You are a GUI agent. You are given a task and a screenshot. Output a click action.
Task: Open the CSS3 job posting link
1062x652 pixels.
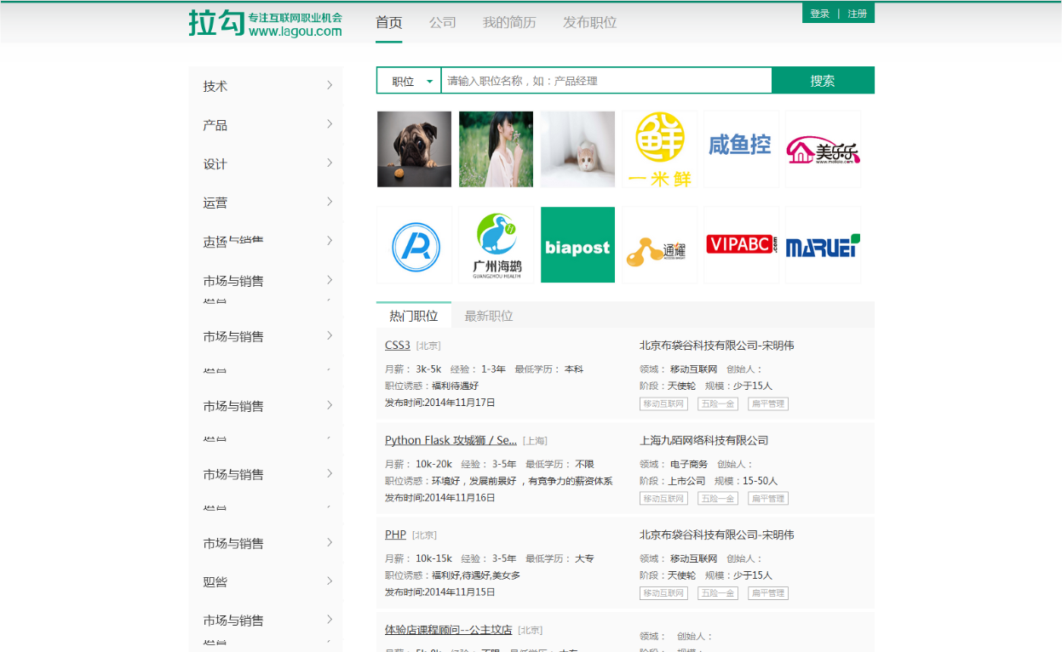(397, 345)
